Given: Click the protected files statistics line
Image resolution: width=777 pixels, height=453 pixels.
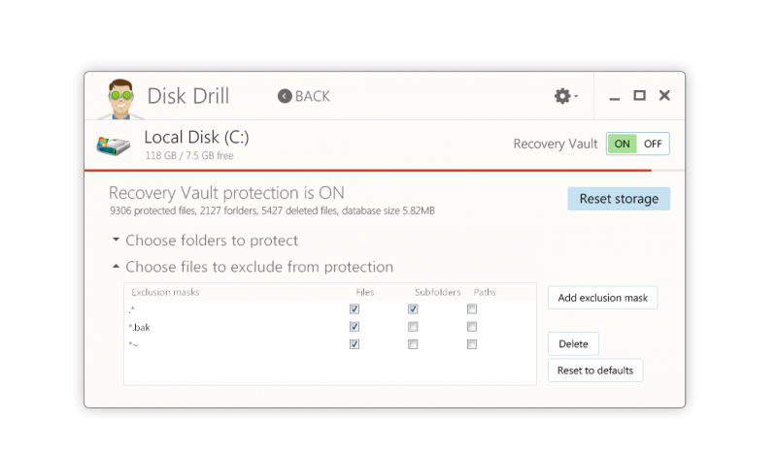Looking at the screenshot, I should [x=272, y=210].
